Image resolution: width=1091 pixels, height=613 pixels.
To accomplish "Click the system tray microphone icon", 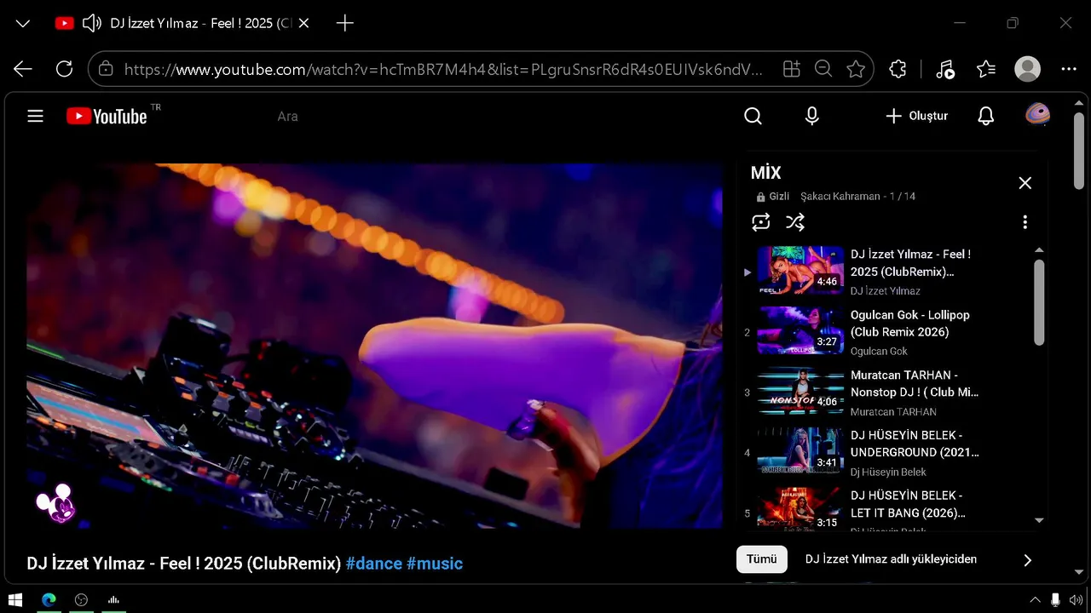I will (1056, 600).
